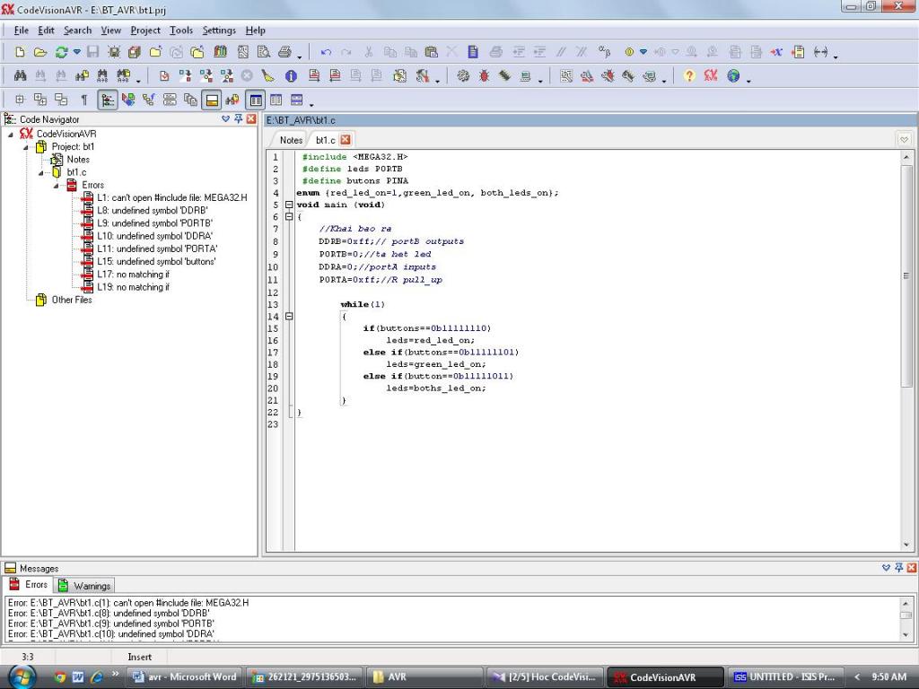Open avr - Microsoft Word from taskbar
Image resolution: width=919 pixels, height=689 pixels.
pos(184,676)
